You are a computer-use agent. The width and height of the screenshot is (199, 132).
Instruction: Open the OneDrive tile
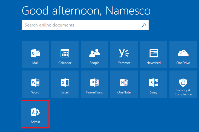183,55
